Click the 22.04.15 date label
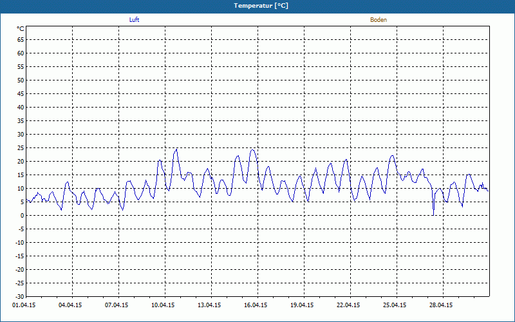Viewport: 515px width, 322px height. click(348, 305)
